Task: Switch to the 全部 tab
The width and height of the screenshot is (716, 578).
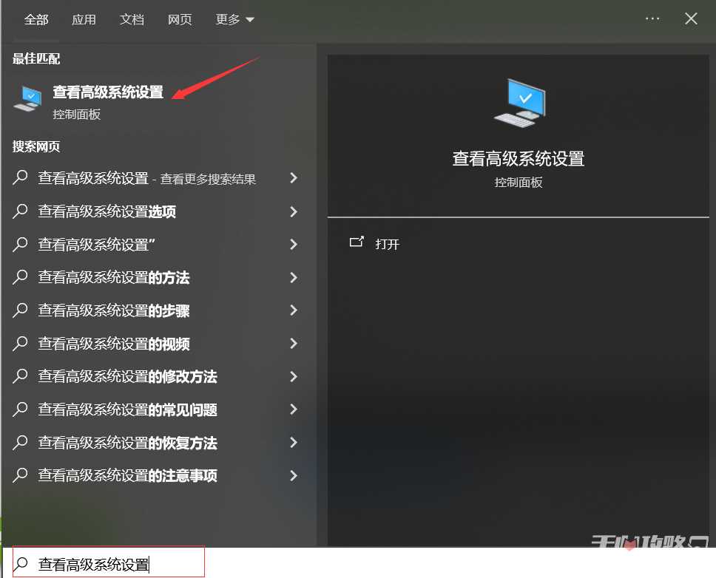Action: pos(36,20)
